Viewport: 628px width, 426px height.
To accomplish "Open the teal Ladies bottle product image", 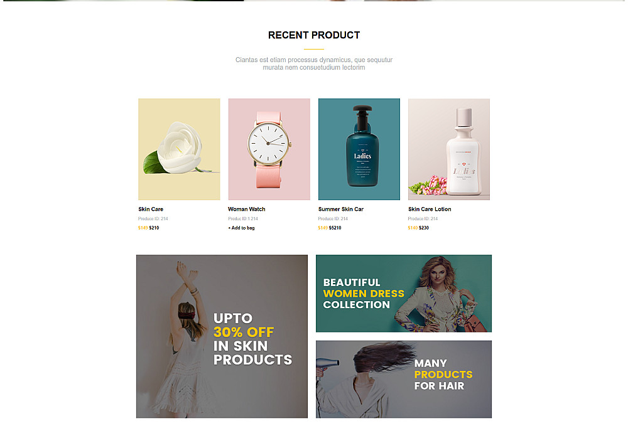I will point(359,149).
